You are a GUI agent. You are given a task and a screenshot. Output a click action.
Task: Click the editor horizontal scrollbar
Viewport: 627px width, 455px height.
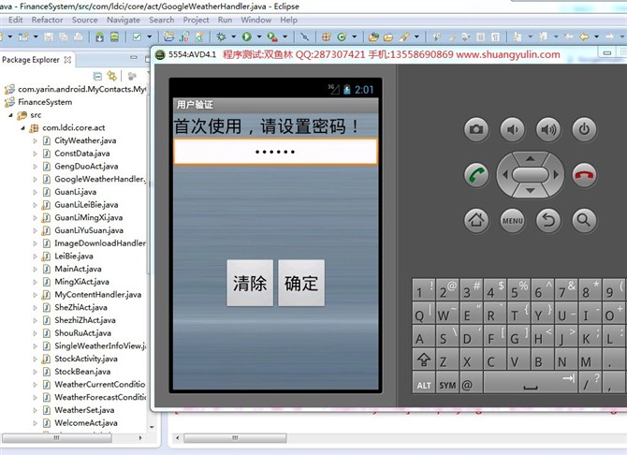[235, 438]
